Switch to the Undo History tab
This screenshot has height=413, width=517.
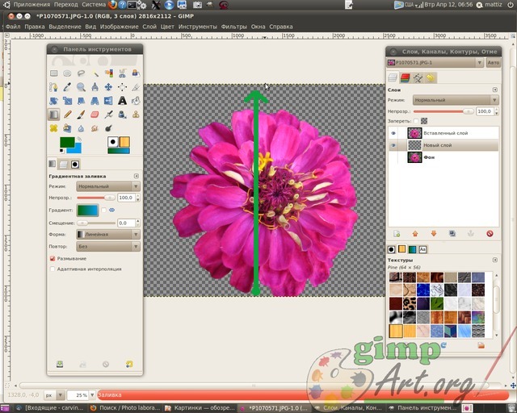click(x=431, y=78)
